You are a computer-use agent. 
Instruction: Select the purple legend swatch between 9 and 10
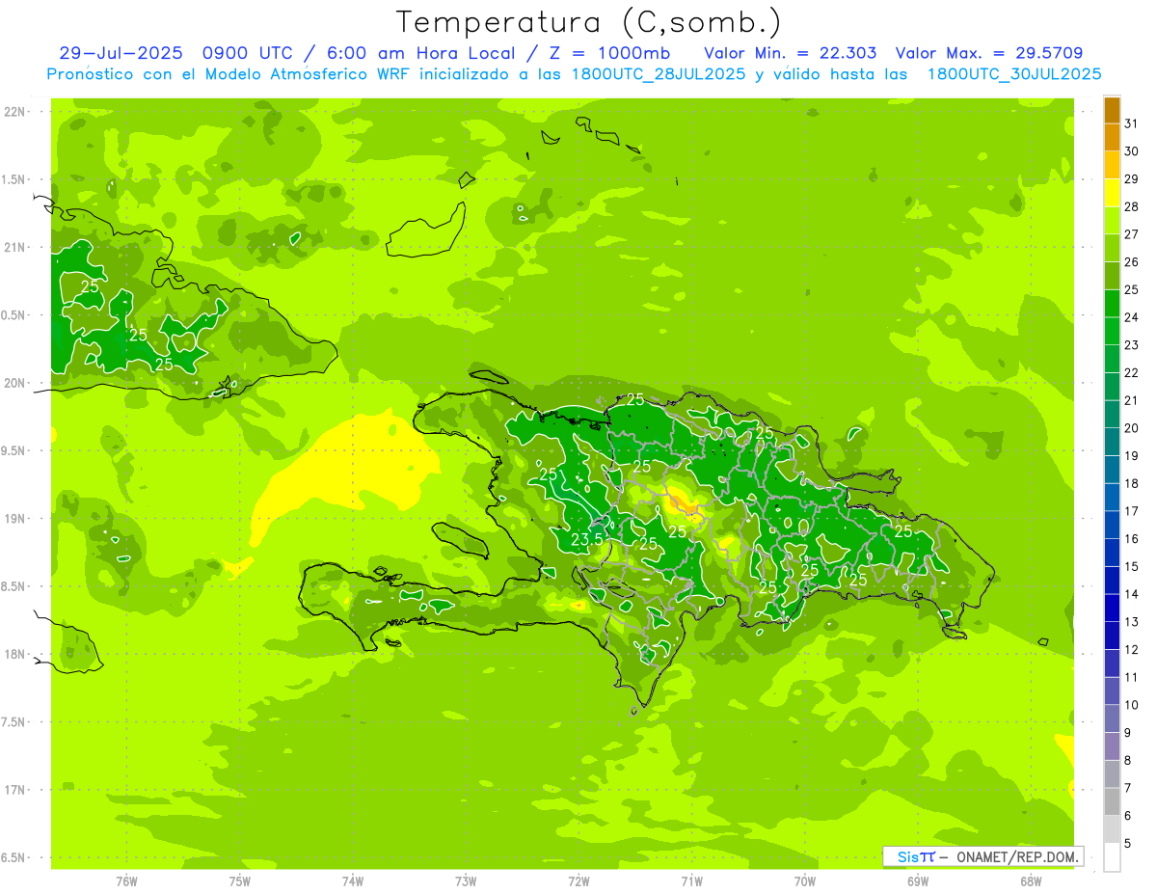click(1112, 718)
